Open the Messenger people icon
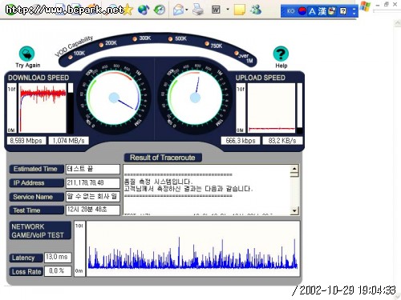The image size is (401, 300). 256,10
